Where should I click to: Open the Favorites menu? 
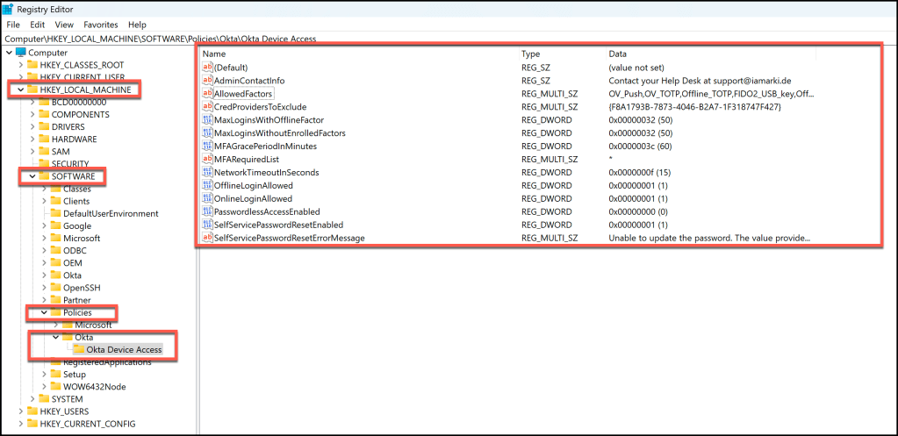[100, 25]
